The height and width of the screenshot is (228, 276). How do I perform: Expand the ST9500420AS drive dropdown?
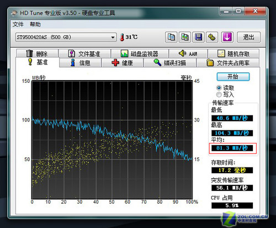[113, 38]
